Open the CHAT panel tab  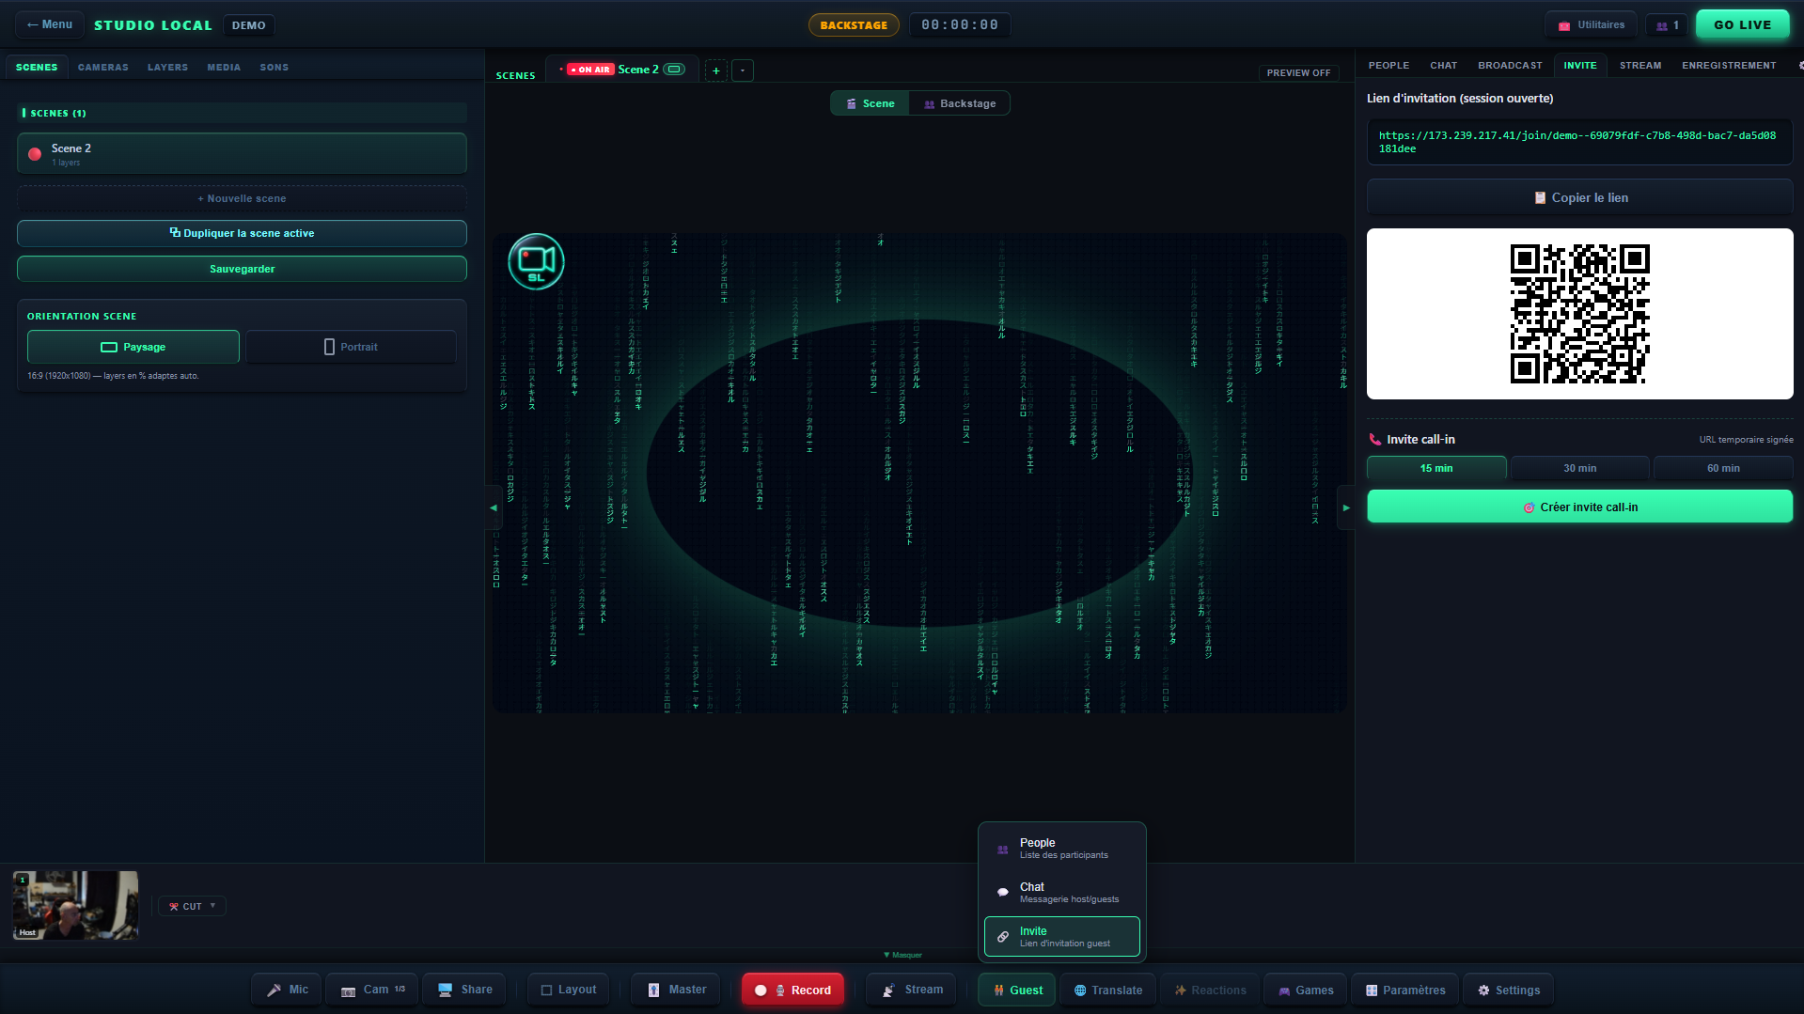tap(1443, 66)
